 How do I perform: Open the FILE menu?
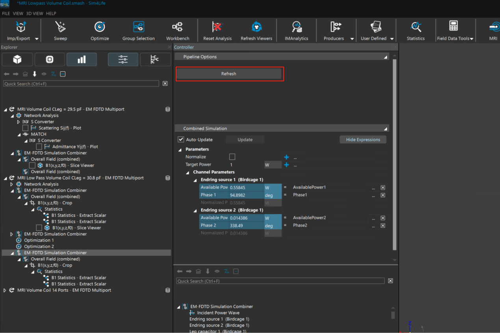[x=6, y=13]
